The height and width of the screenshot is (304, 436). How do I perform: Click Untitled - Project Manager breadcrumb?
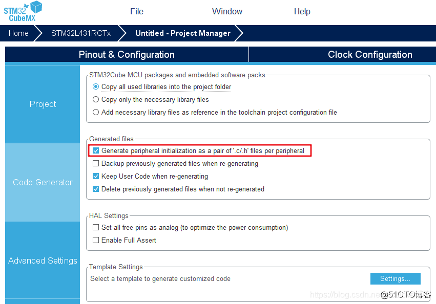click(183, 33)
